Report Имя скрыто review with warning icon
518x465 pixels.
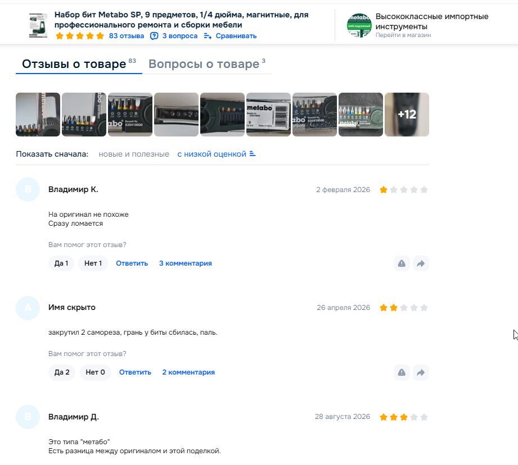(402, 372)
